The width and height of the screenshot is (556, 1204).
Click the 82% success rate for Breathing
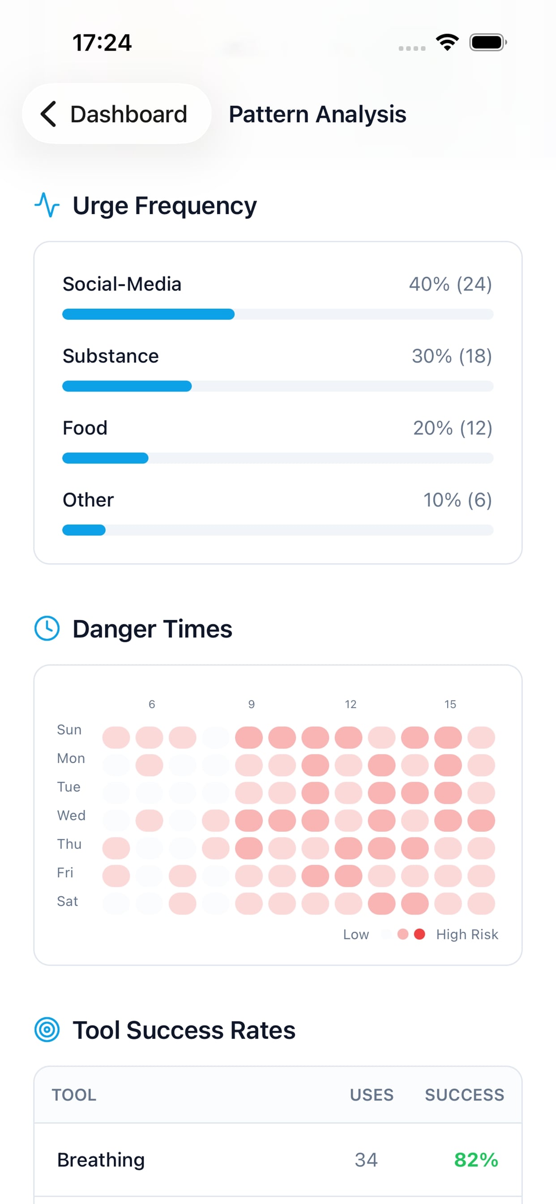(476, 1160)
